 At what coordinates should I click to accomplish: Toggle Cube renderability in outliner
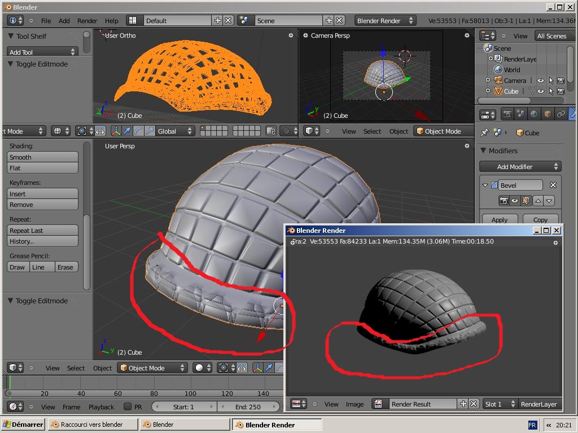(x=561, y=91)
